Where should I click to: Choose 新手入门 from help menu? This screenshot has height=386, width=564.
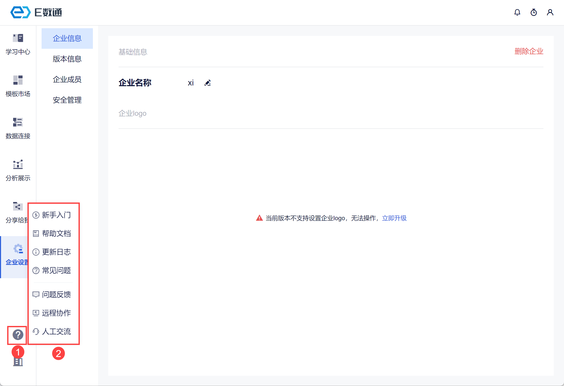coord(56,215)
